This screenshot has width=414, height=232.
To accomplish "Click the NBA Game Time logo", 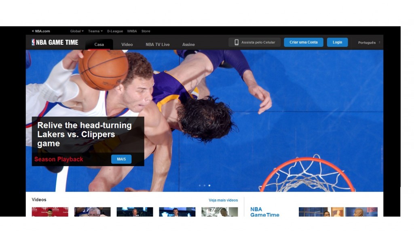I will (x=55, y=42).
